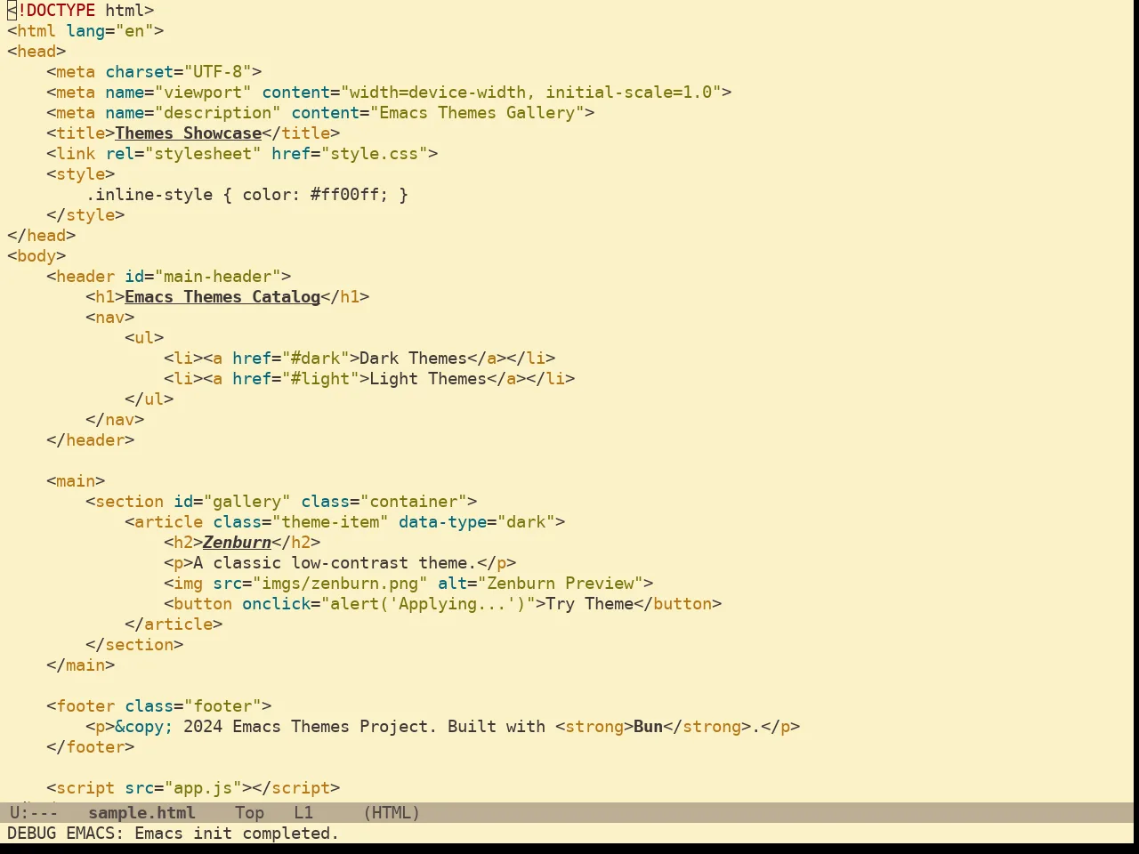
Task: Click the closing </section> tag
Action: click(134, 645)
